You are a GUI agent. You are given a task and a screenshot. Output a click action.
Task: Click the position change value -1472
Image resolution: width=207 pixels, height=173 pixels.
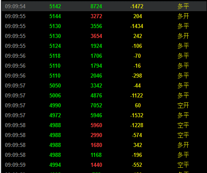click(137, 6)
